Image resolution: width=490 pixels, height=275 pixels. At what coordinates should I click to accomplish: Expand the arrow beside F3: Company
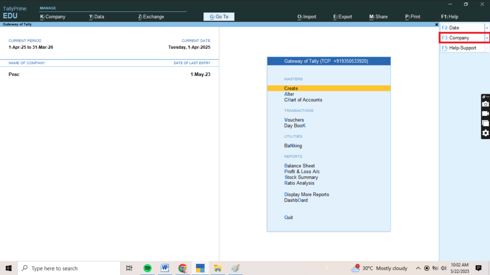487,38
